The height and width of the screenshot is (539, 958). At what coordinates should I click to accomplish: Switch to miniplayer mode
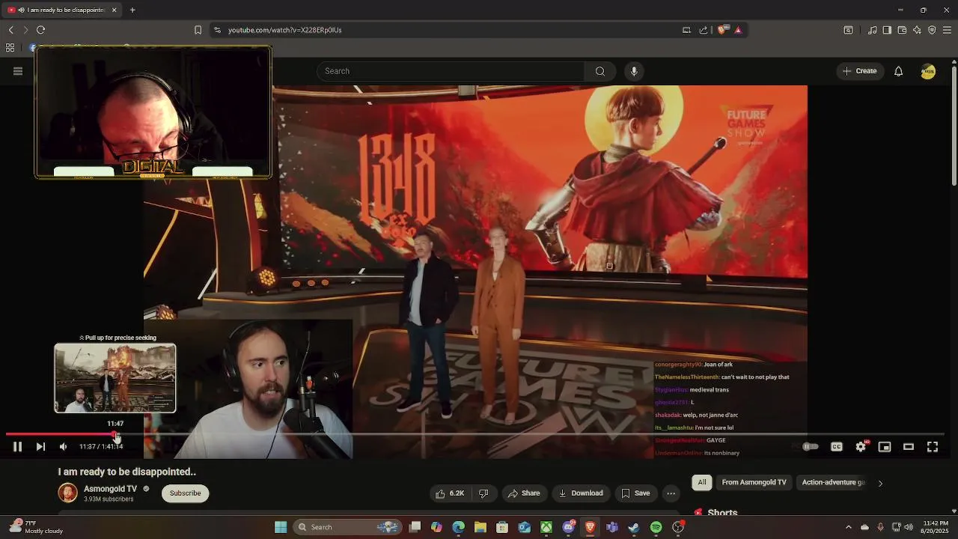coord(885,447)
